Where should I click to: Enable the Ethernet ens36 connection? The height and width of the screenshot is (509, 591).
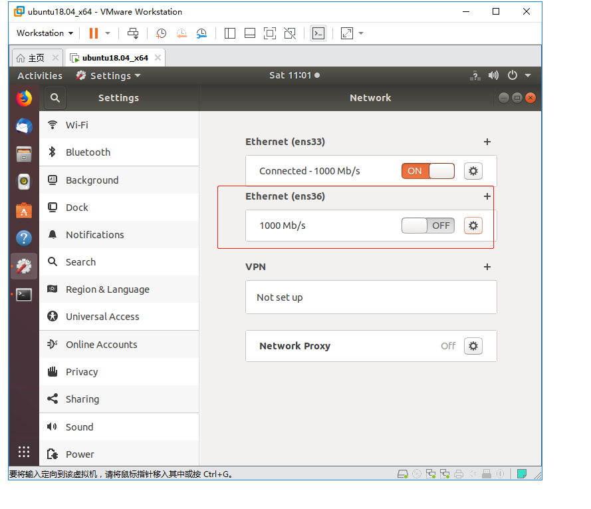coord(427,226)
